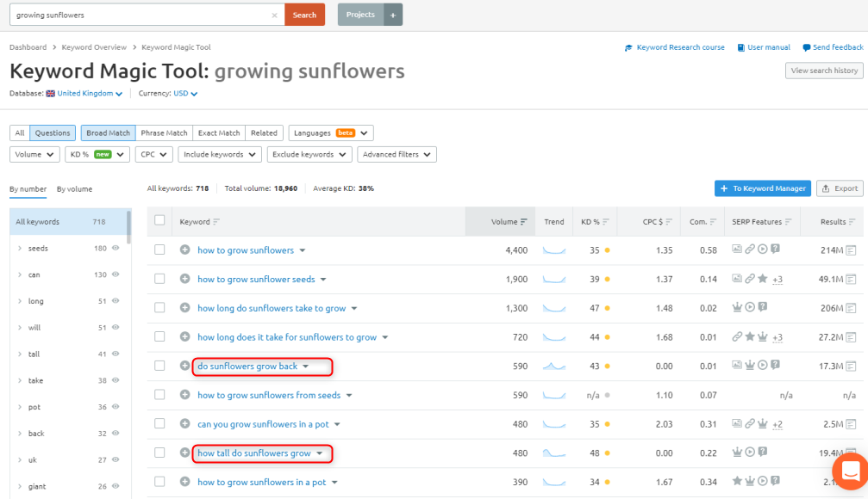Open the United Kingdom database dropdown

tap(84, 94)
